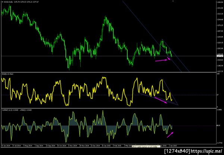Click the 1127.75 price scale value

pyautogui.click(x=220, y=71)
